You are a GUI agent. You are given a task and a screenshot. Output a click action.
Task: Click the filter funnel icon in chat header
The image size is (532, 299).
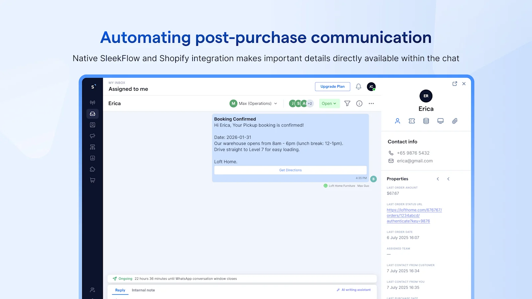[347, 103]
